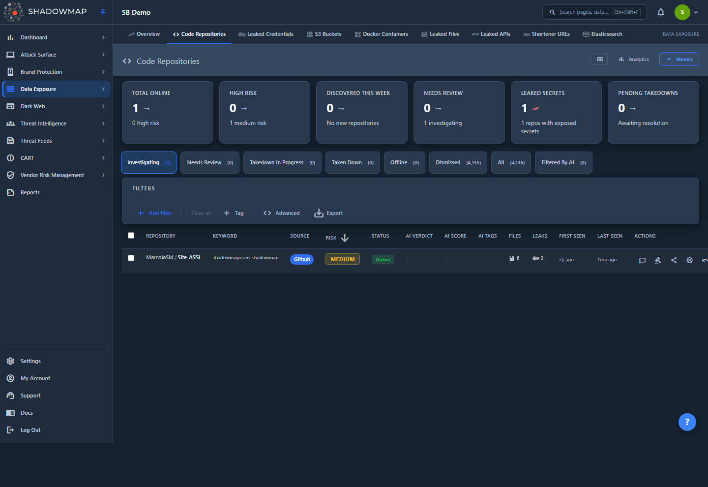Tick the MarcolaSid/Site-ASSL row checkbox
This screenshot has width=708, height=487.
(131, 258)
